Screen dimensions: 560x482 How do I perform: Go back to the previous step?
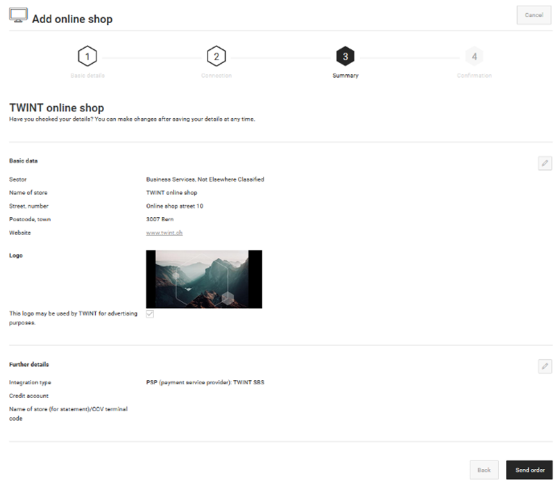484,470
